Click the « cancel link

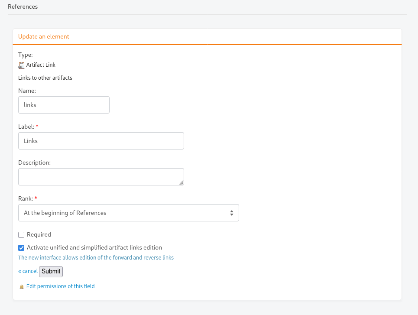tap(28, 271)
